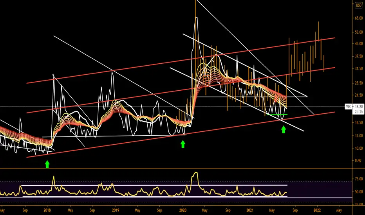This screenshot has width=365, height=215.
Task: Click the 31.50 price axis label
Action: (x=359, y=68)
